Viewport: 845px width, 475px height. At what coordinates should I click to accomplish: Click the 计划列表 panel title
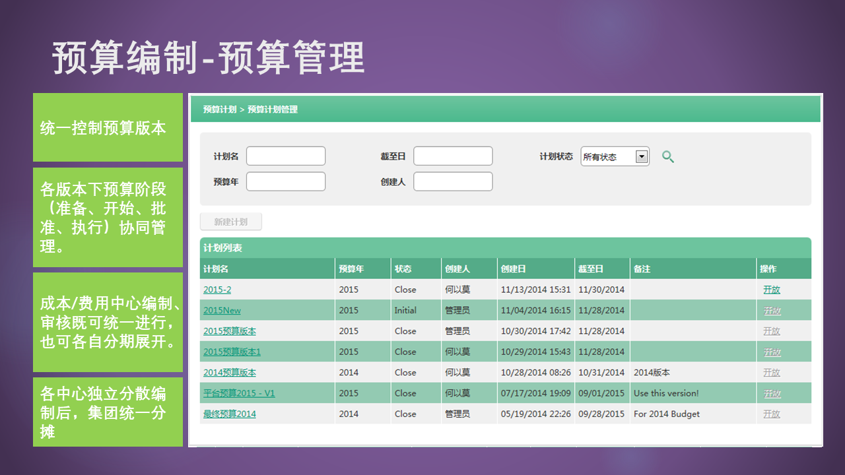222,248
